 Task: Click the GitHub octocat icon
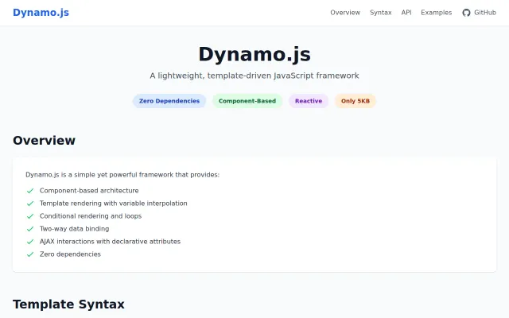(x=467, y=13)
